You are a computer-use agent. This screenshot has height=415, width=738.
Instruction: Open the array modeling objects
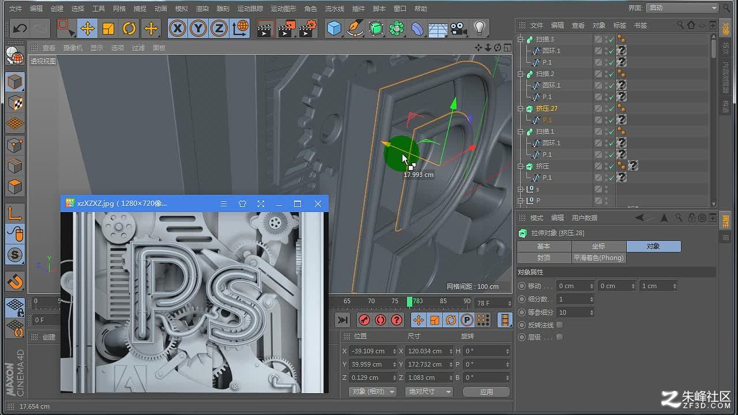pyautogui.click(x=397, y=28)
